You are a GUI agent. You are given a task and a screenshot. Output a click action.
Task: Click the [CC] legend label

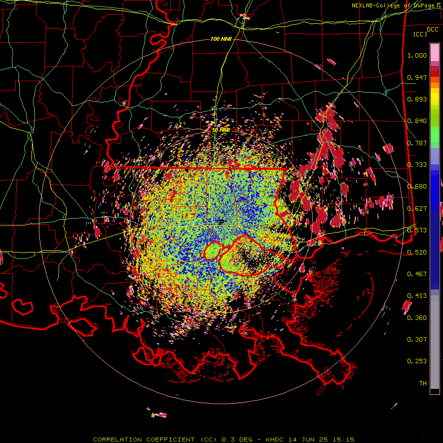420,34
